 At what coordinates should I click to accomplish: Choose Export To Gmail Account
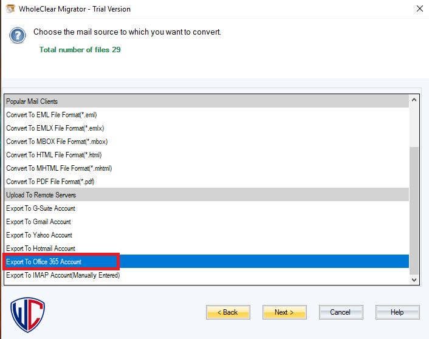38,222
